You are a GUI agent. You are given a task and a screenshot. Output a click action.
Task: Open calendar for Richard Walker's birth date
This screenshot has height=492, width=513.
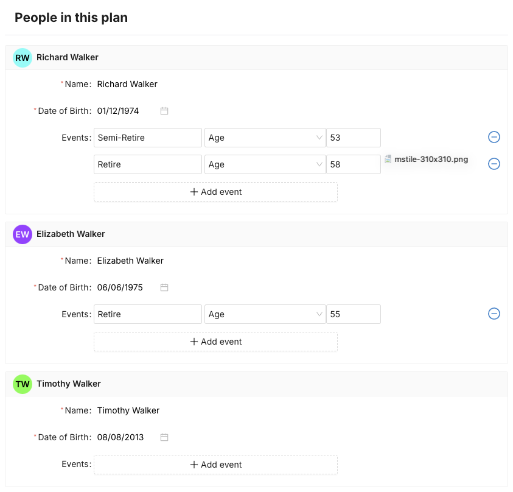(x=164, y=111)
